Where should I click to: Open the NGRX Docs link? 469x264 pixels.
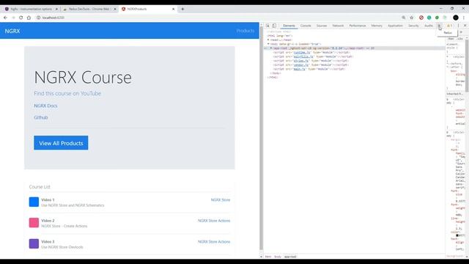pos(45,106)
